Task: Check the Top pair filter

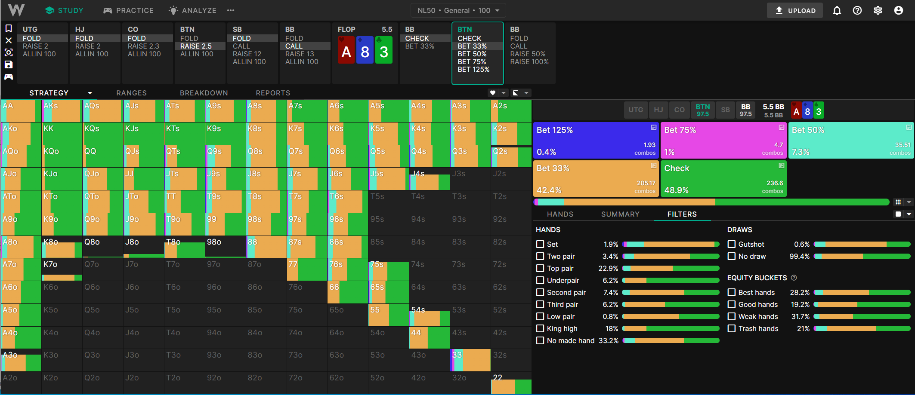Action: click(540, 268)
